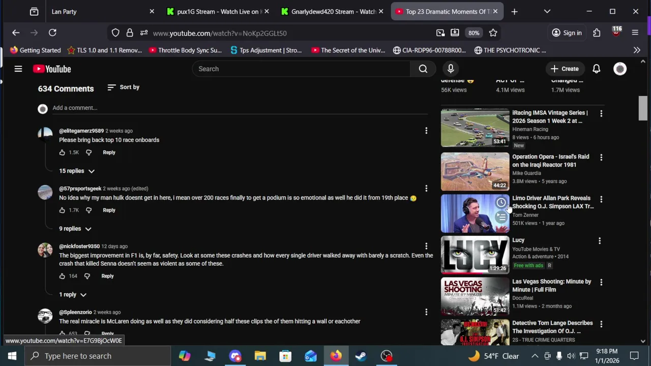
Task: Open THE PSYCHOTRONIC bookmark
Action: pos(510,50)
